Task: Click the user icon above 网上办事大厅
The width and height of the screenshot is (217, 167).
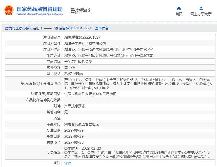Action: point(201,9)
